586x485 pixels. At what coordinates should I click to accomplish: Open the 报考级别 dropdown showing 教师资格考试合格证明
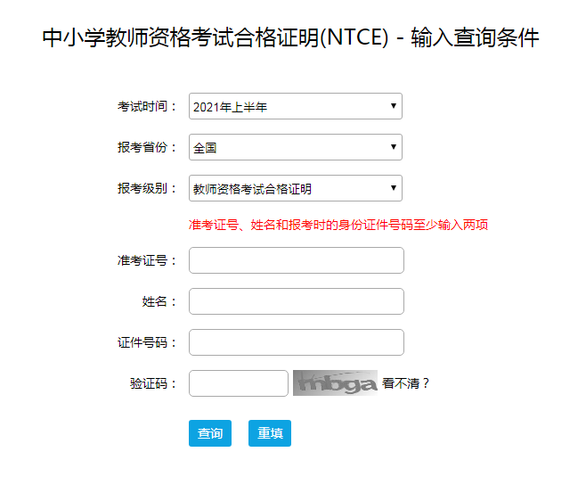click(295, 189)
